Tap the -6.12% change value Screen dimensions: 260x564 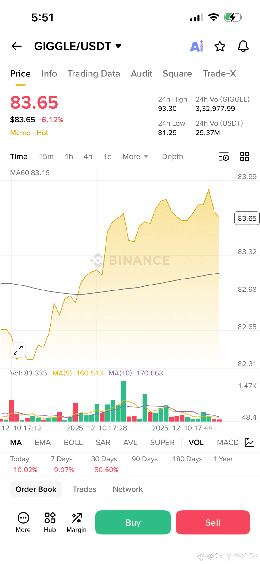51,120
